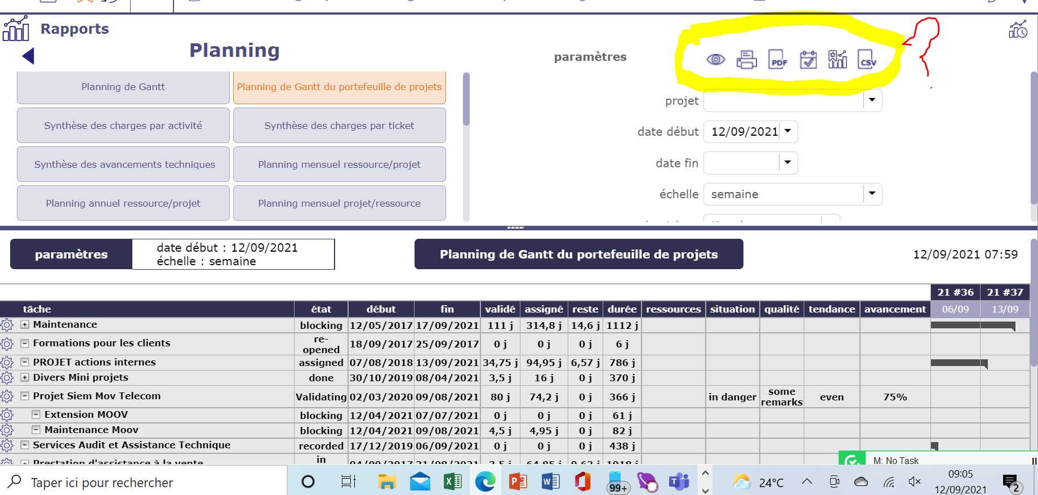Click the gear icon for Extension MOOV
The width and height of the screenshot is (1038, 495).
(x=7, y=415)
